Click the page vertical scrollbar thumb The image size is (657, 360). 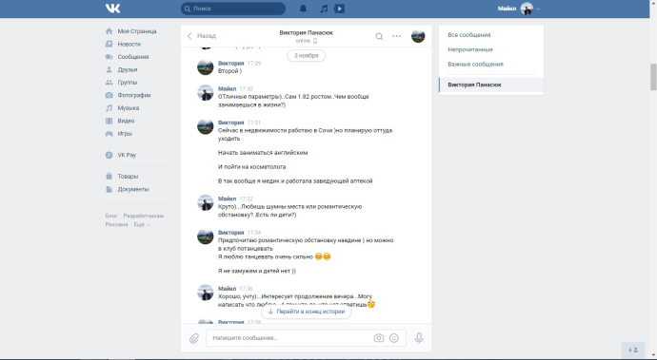[653, 77]
